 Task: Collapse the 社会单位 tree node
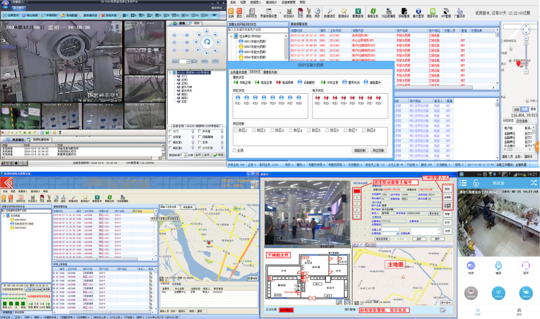[231, 36]
